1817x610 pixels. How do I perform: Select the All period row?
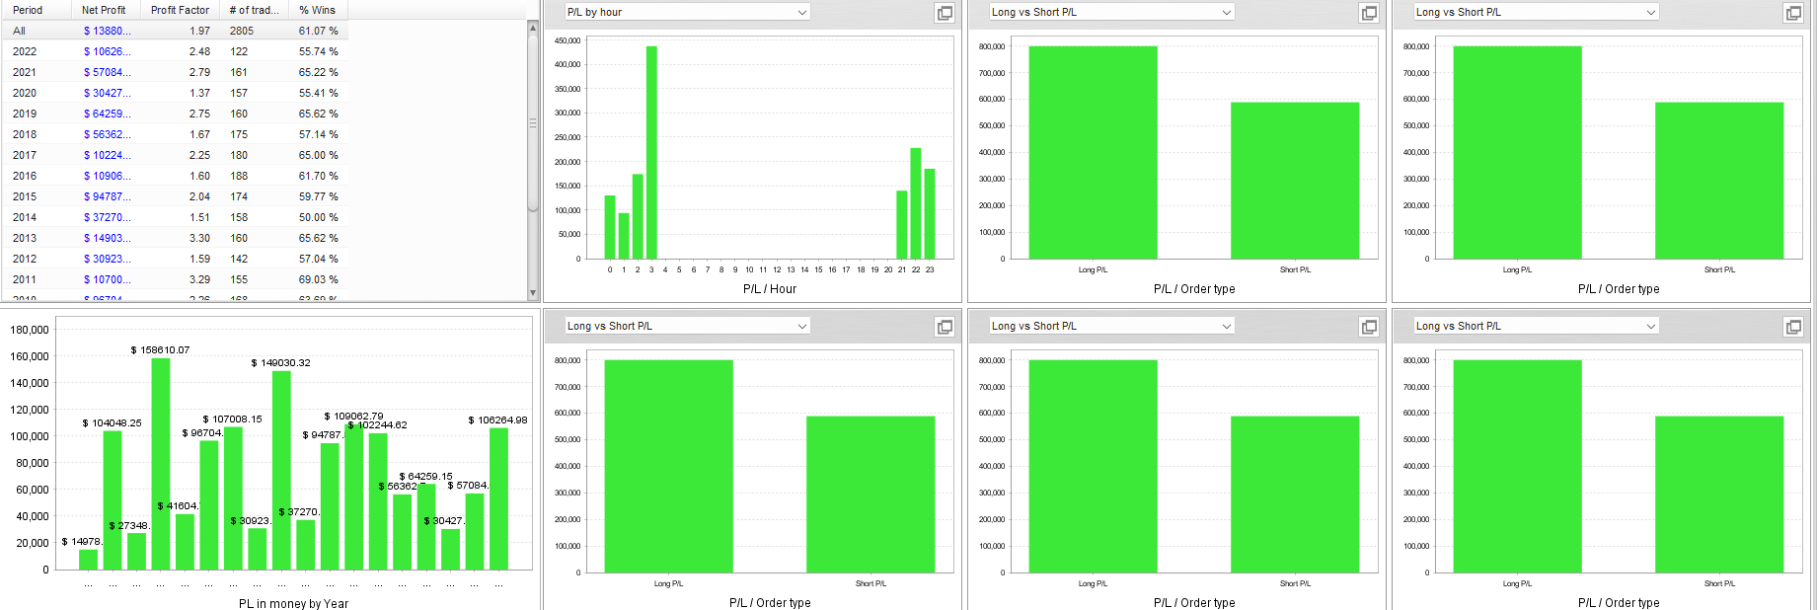[175, 31]
